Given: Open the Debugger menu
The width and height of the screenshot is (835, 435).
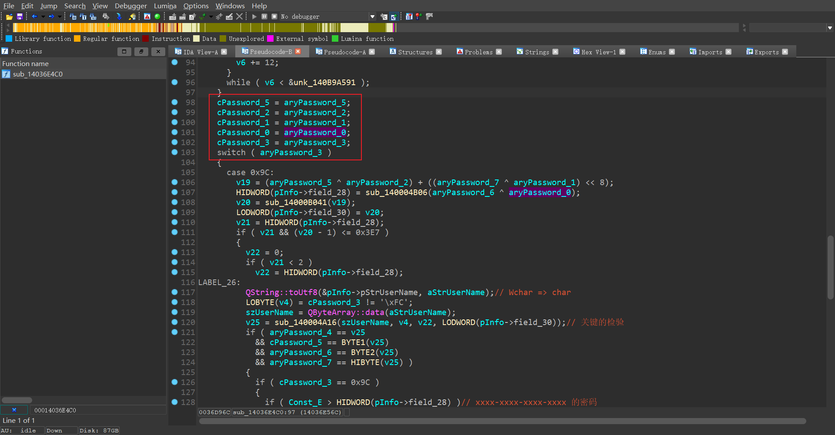Looking at the screenshot, I should click(130, 6).
